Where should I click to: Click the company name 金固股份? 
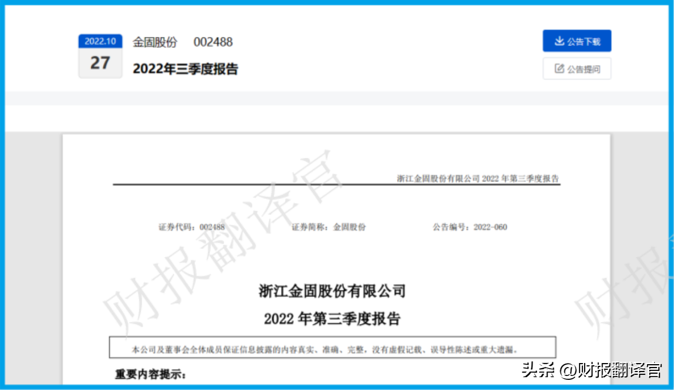click(154, 42)
